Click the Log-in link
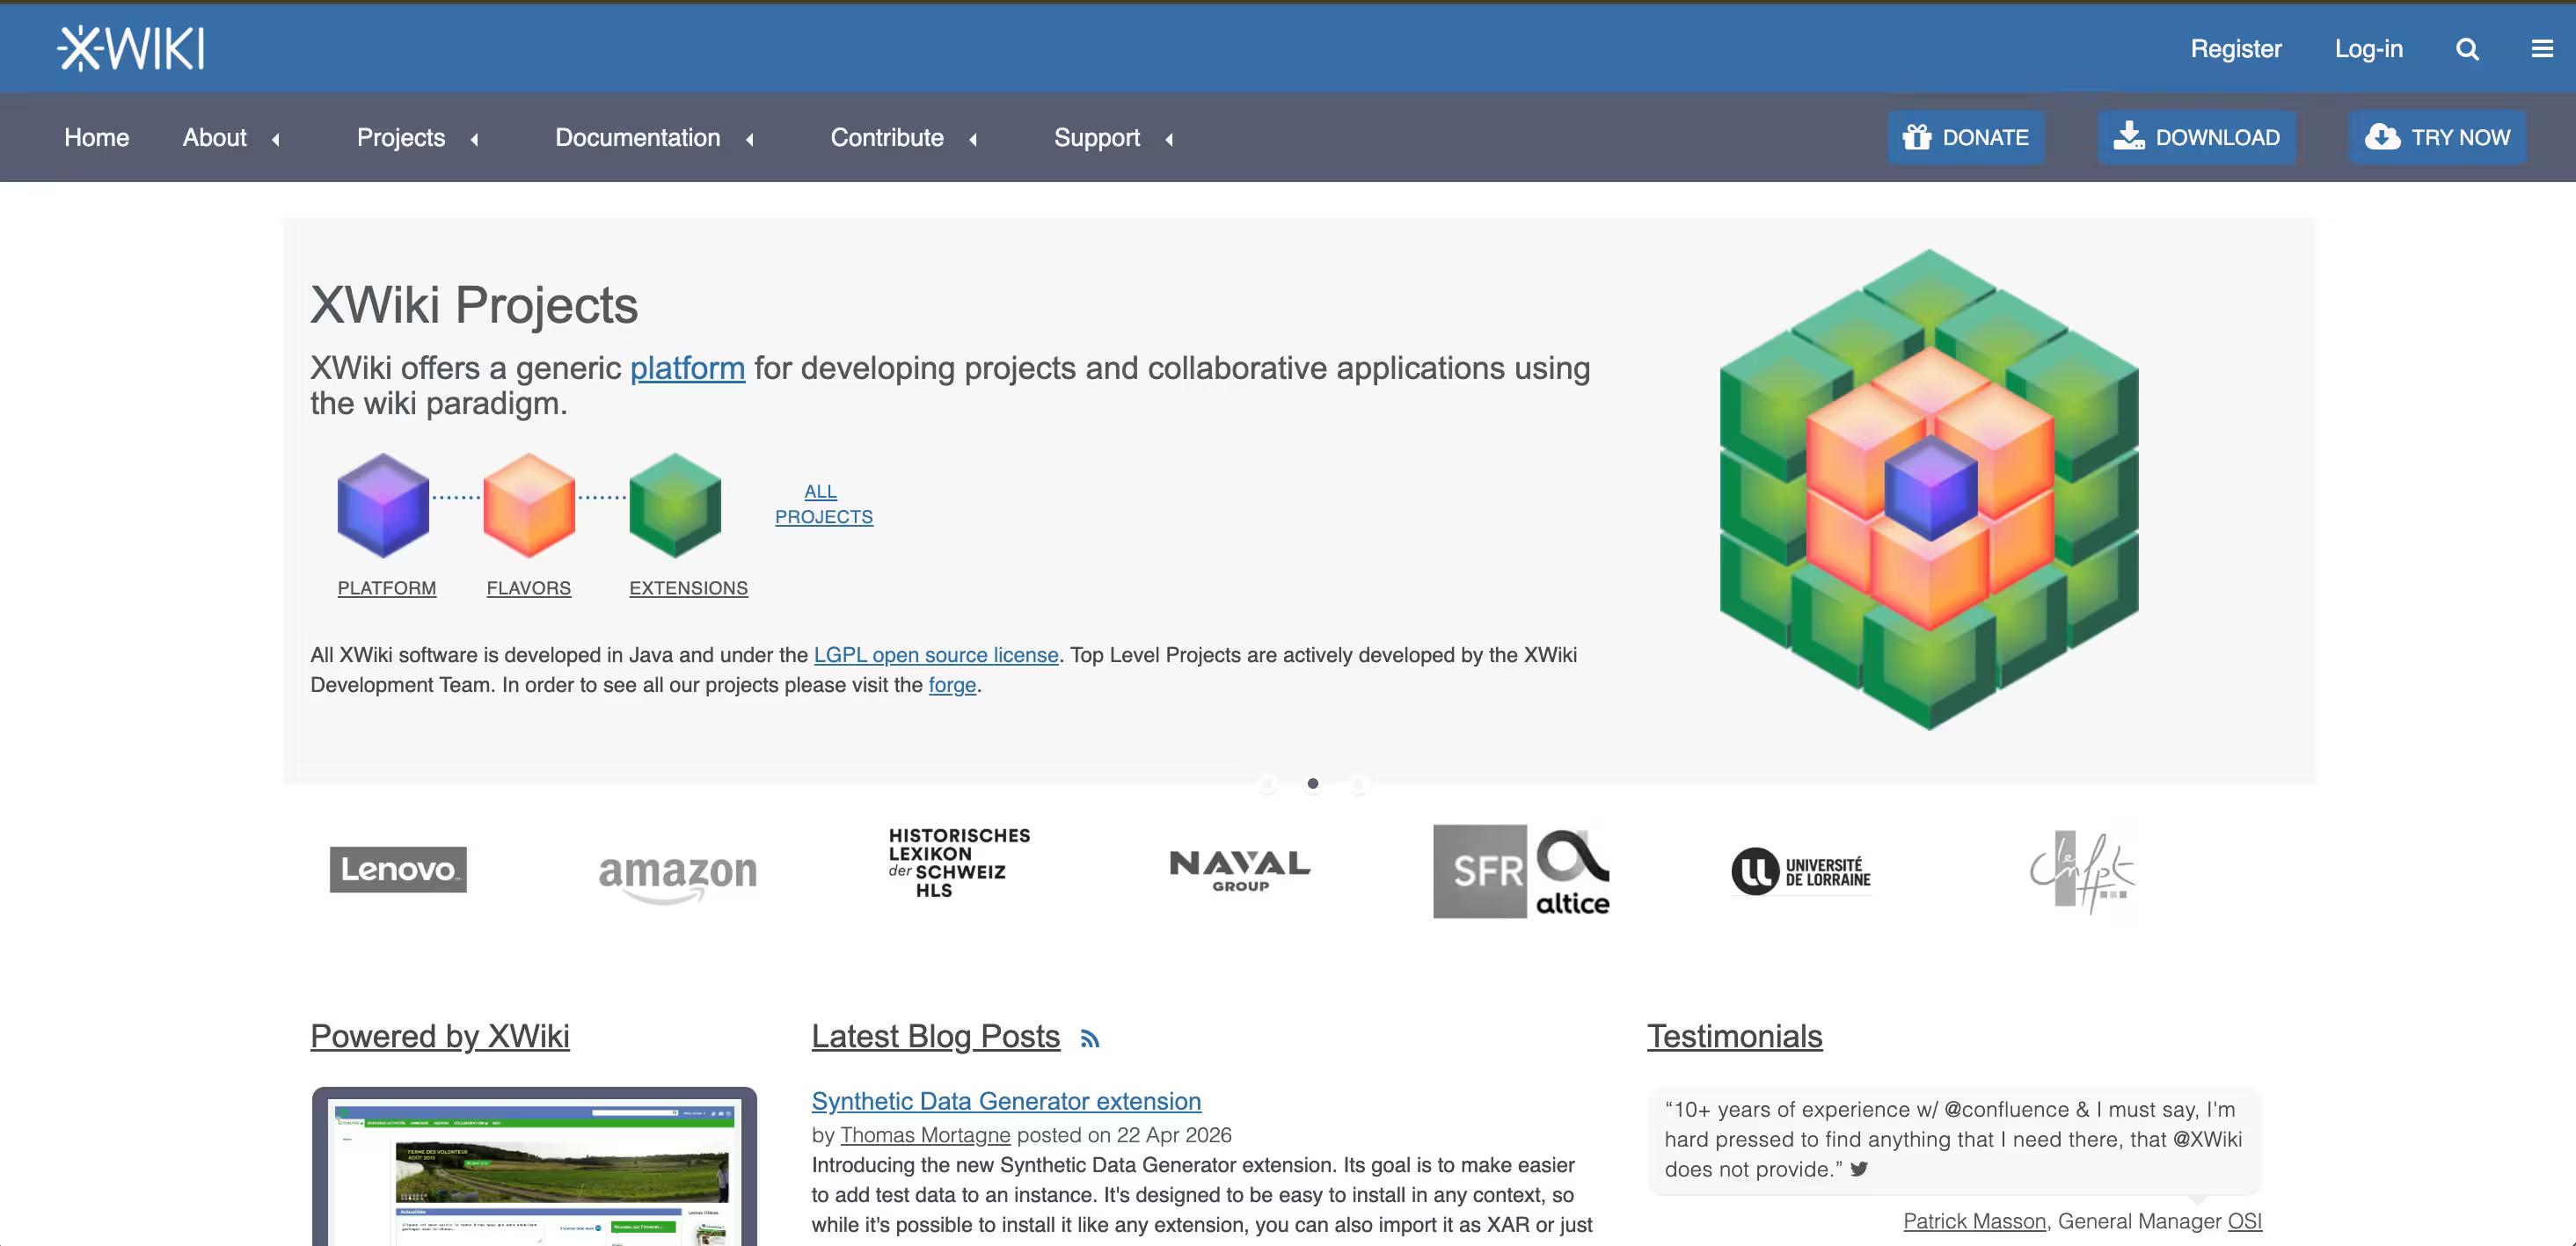 point(2368,49)
